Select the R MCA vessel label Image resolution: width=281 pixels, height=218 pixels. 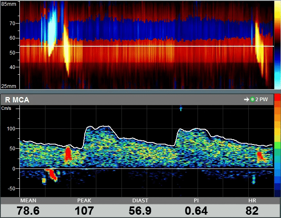[x=17, y=100]
